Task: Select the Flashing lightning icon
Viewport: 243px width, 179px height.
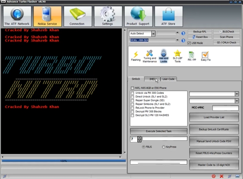Action: click(x=136, y=56)
